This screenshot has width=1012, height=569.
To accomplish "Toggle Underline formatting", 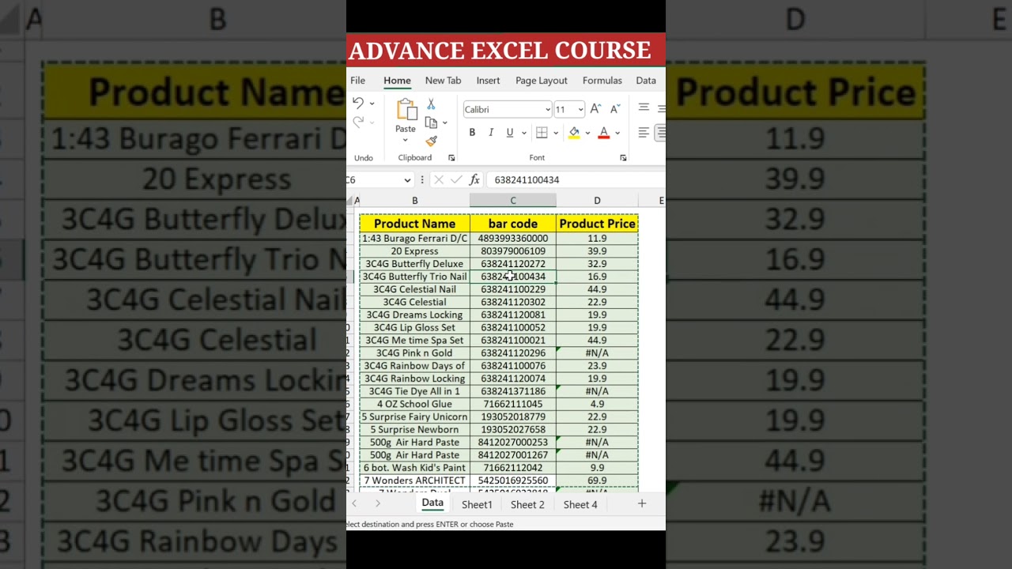I will [x=510, y=133].
